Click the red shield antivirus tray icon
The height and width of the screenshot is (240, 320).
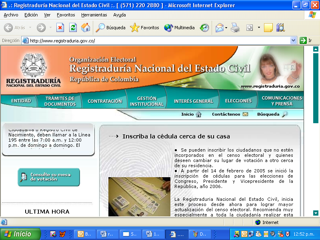288,234
